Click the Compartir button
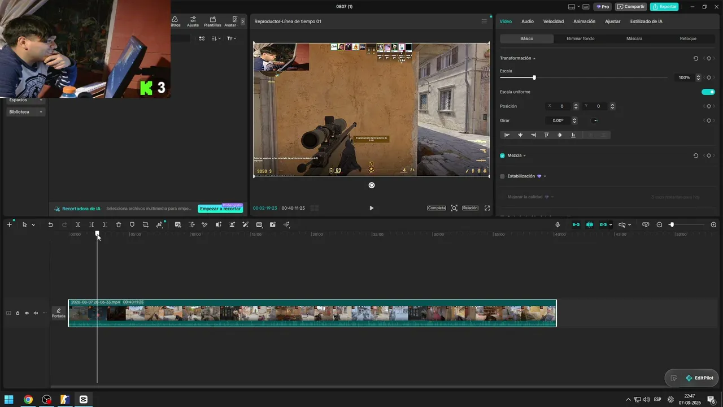Viewport: 723px width, 407px height. (631, 7)
